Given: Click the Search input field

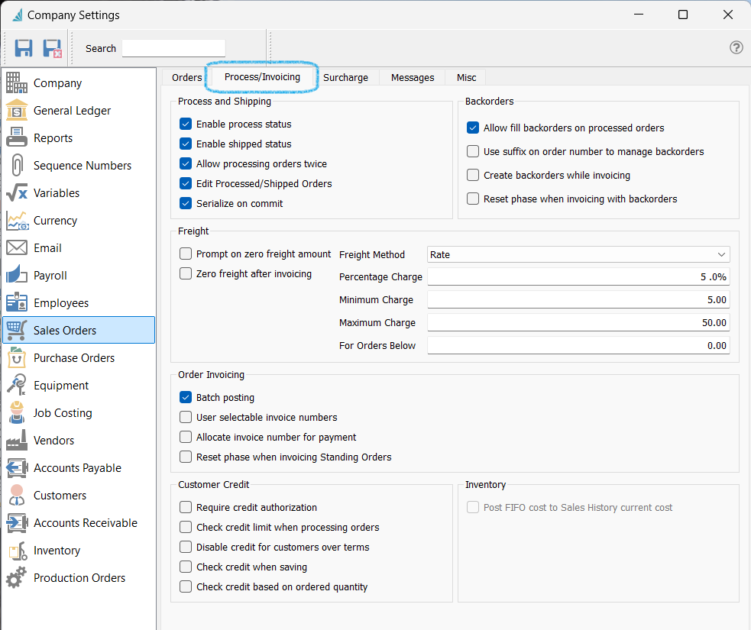Looking at the screenshot, I should [x=173, y=48].
